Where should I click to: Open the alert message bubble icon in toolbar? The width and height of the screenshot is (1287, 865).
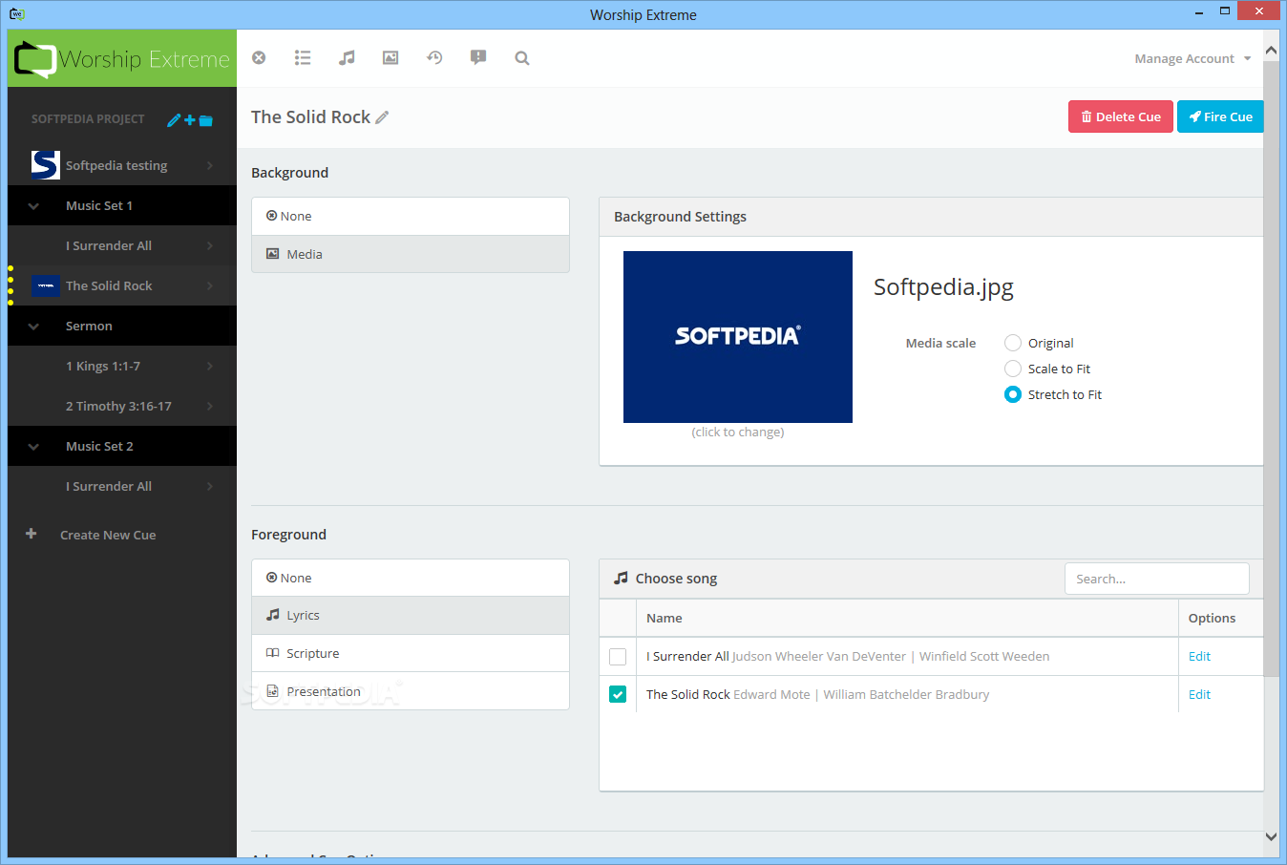[x=478, y=57]
